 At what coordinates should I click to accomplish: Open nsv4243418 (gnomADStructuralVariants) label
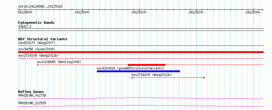130,68
